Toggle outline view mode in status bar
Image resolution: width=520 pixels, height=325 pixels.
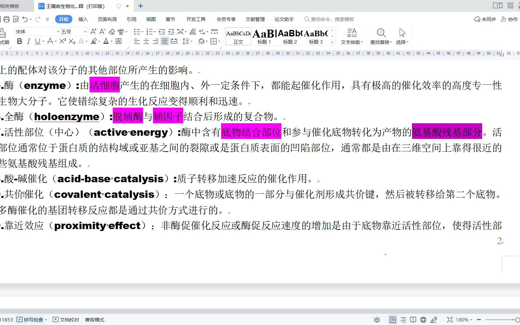click(x=403, y=320)
